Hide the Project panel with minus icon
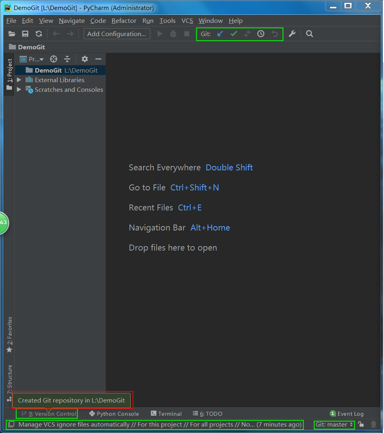The height and width of the screenshot is (433, 384). coord(98,59)
